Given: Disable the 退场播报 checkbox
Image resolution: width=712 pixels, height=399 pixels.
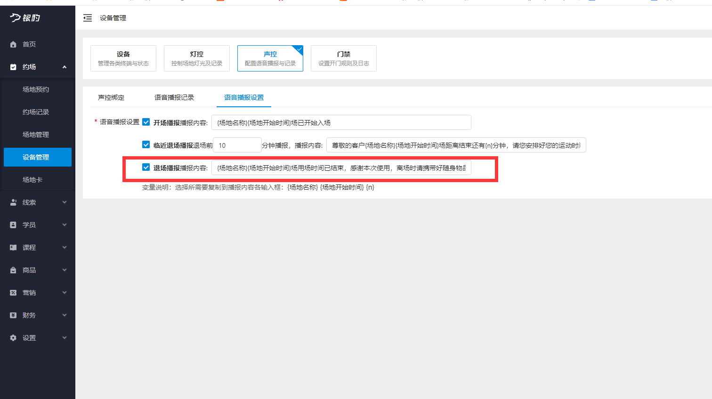Looking at the screenshot, I should click(146, 168).
